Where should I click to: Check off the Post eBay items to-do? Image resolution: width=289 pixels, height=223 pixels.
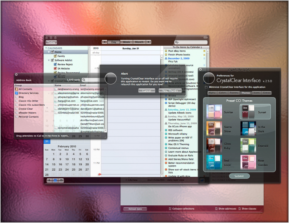point(166,51)
